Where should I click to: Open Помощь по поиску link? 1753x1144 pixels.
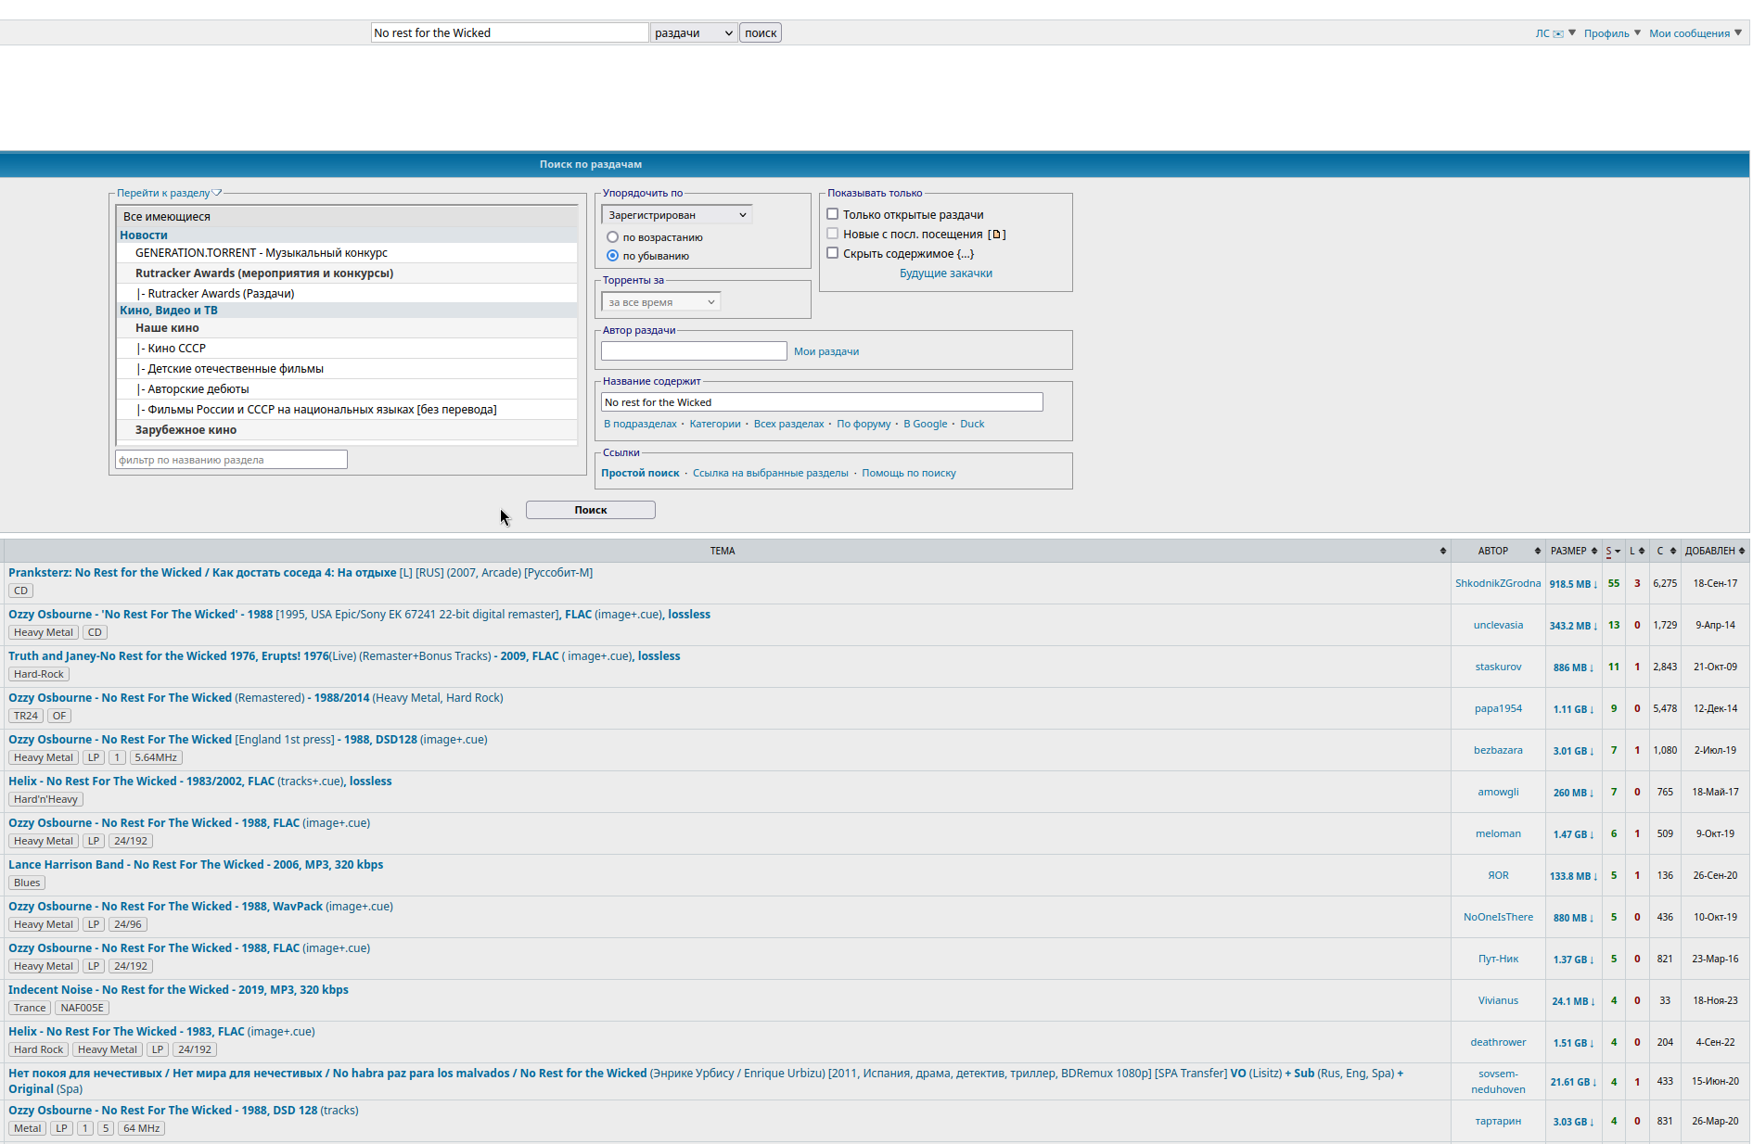(x=909, y=473)
